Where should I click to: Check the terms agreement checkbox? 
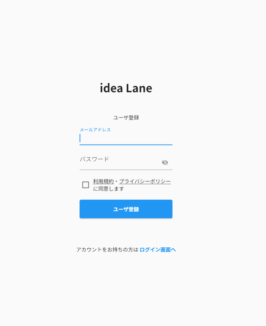tap(85, 185)
